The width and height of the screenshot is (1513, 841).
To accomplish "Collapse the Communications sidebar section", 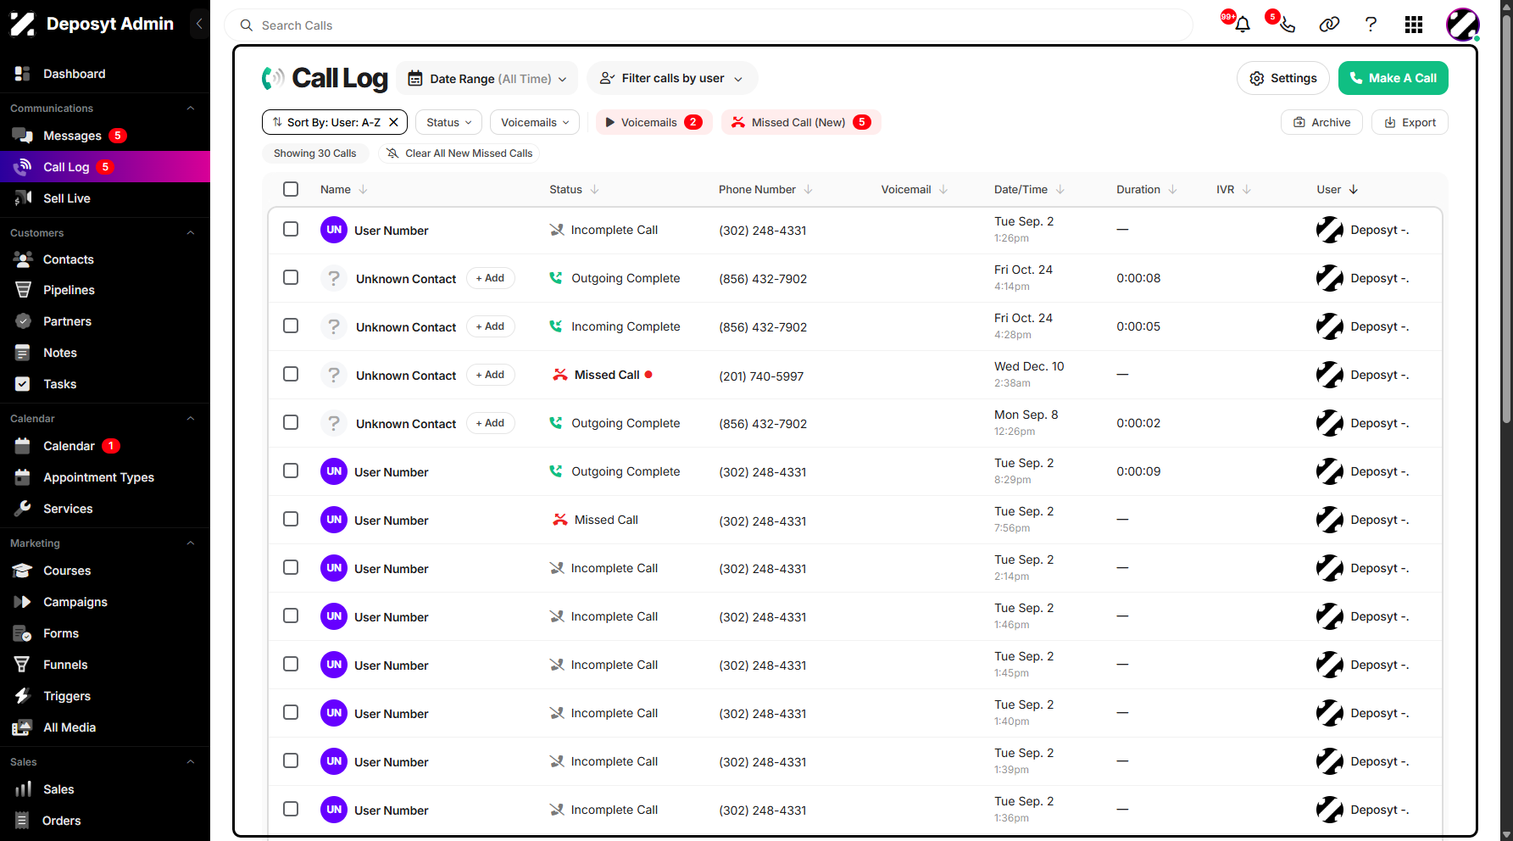I will pyautogui.click(x=191, y=109).
